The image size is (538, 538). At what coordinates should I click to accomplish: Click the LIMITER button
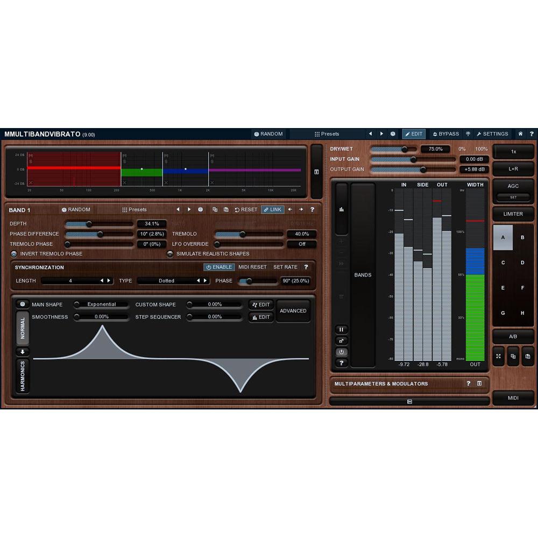click(x=513, y=214)
